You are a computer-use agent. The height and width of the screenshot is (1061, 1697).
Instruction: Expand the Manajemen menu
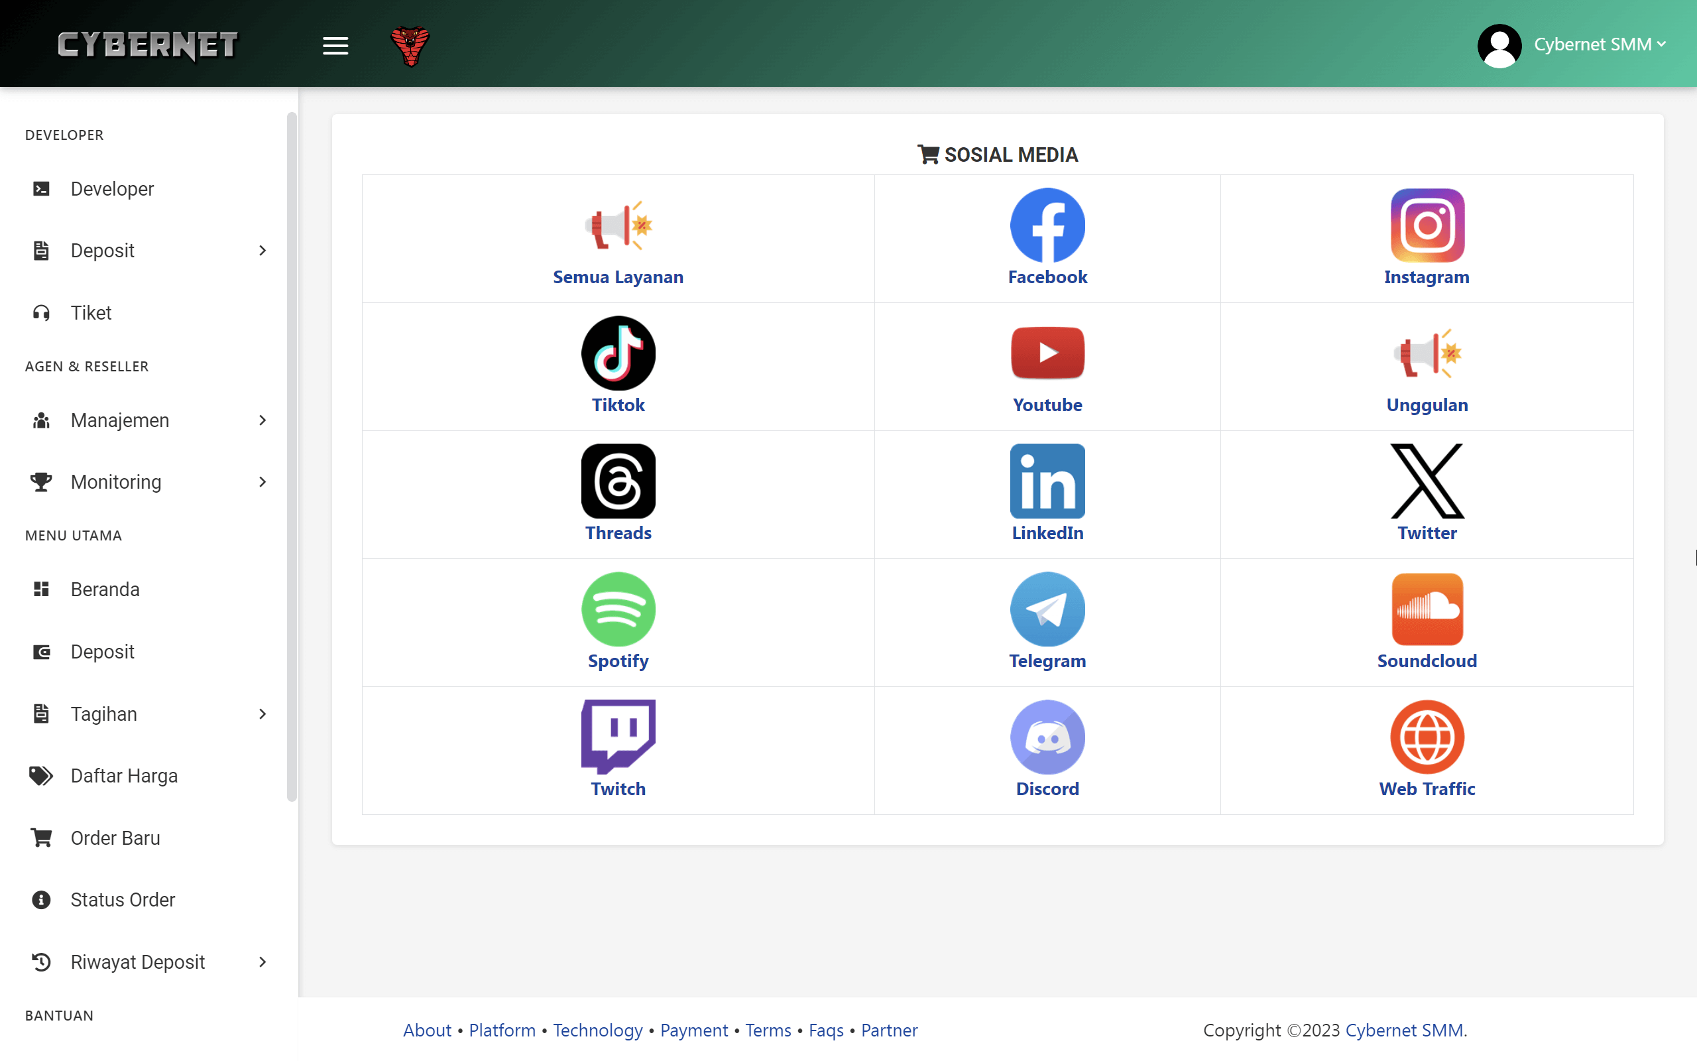point(149,420)
